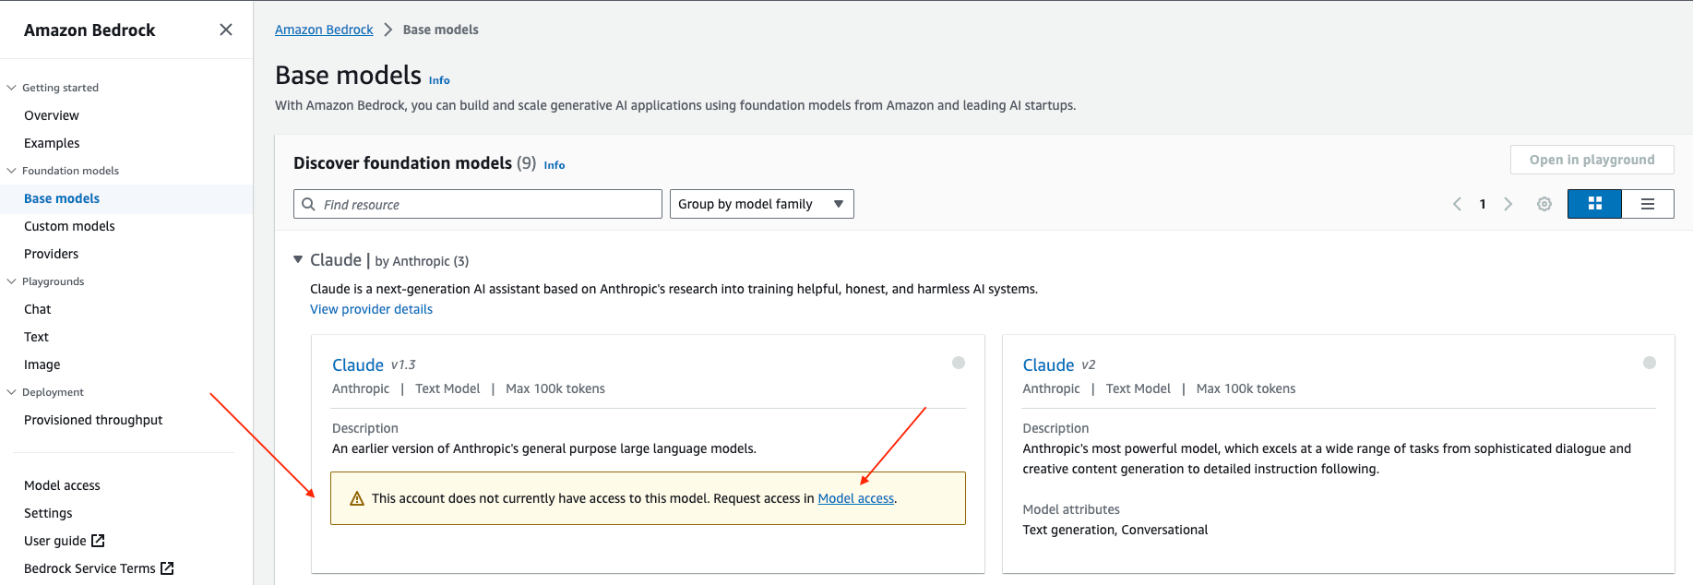
Task: Open preferences gear icon
Action: point(1544,204)
